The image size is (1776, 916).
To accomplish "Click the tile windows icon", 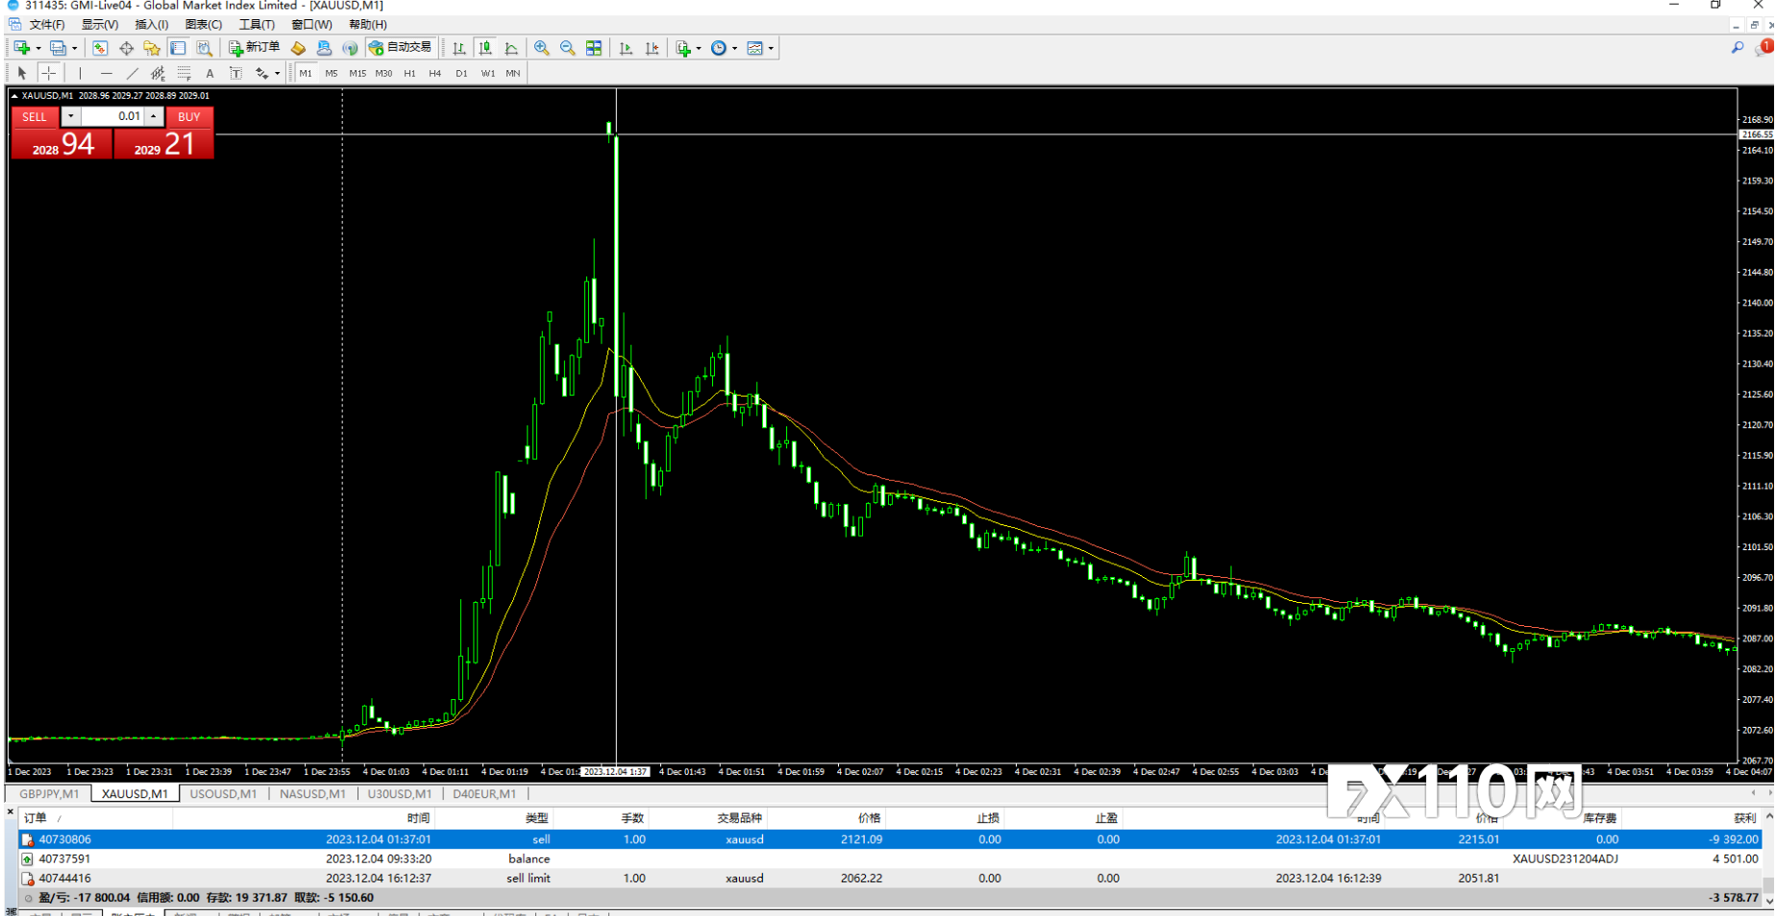I will tap(594, 48).
